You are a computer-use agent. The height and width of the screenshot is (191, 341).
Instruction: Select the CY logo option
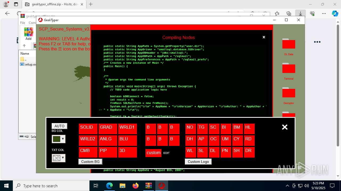click(x=238, y=140)
